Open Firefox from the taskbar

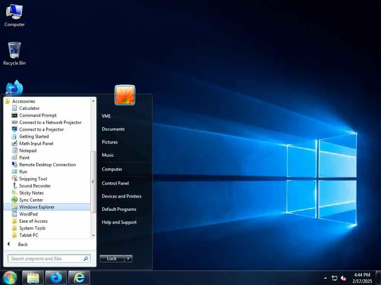point(56,278)
